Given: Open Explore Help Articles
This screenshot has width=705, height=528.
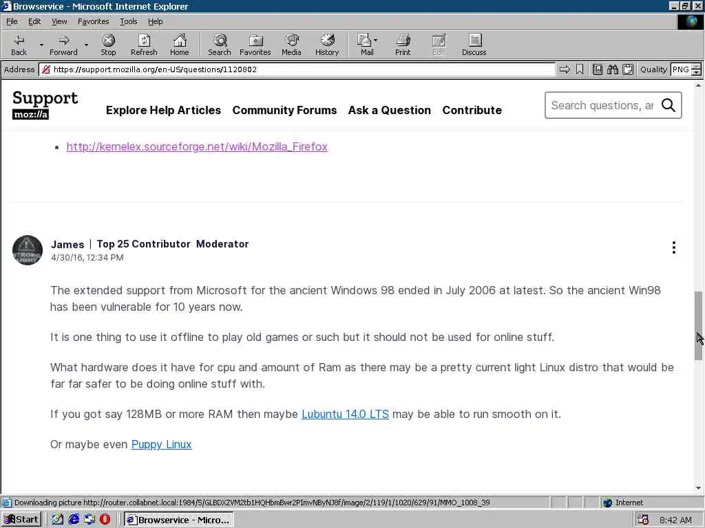Looking at the screenshot, I should (163, 110).
